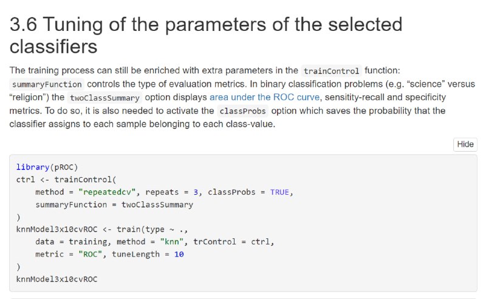Click the word "classifiers" in the heading

click(x=53, y=47)
